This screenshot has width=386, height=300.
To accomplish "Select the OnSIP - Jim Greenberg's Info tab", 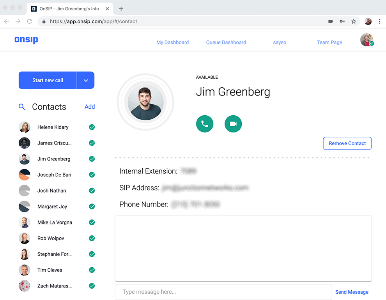I will click(x=70, y=9).
